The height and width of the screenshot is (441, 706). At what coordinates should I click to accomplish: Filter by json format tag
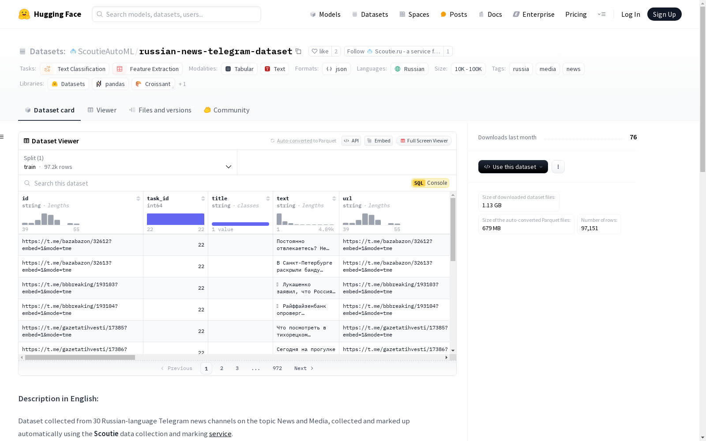tap(336, 69)
